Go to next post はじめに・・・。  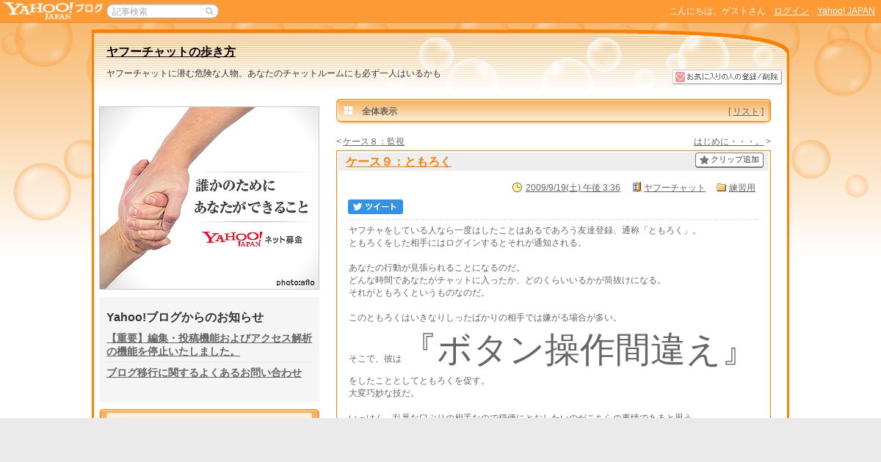click(729, 142)
